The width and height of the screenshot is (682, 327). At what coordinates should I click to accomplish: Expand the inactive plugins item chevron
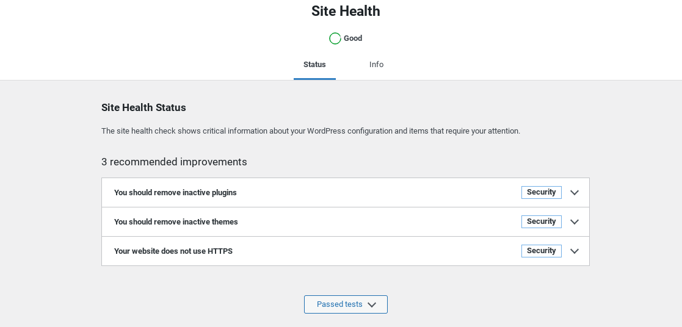click(x=574, y=193)
